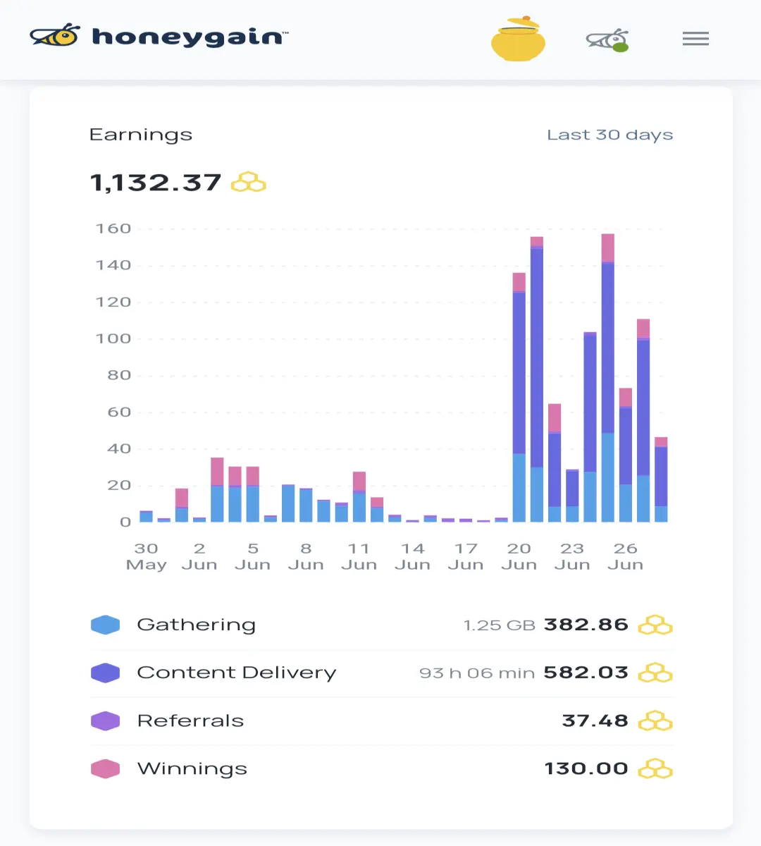Open the Last 30 days period selector

pyautogui.click(x=610, y=135)
